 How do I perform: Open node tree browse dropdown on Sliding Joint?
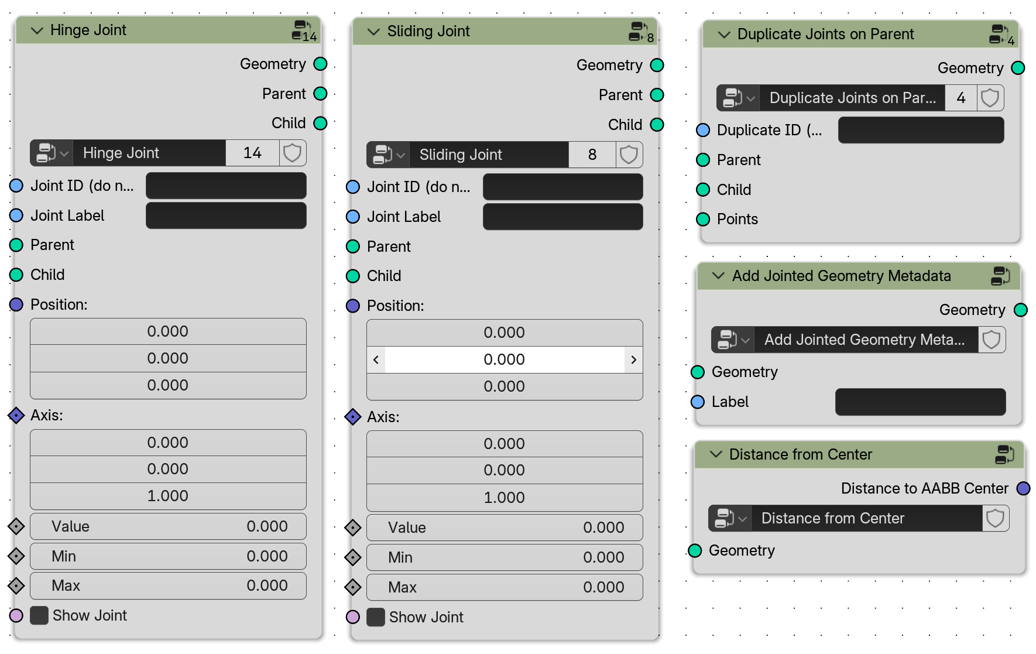389,155
